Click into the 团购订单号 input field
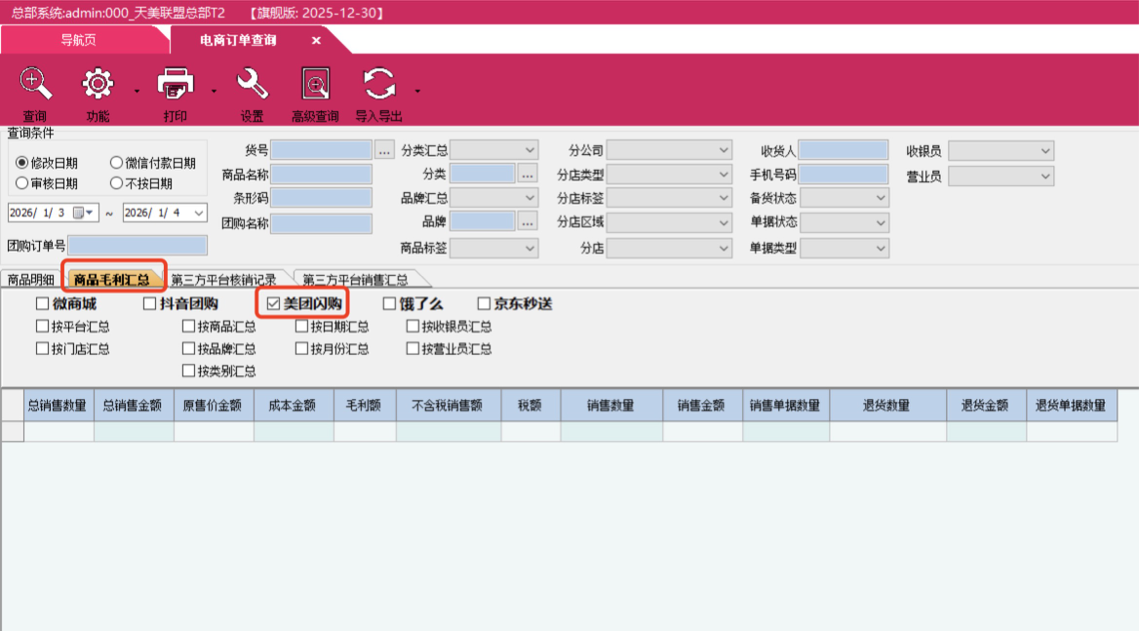Image resolution: width=1139 pixels, height=631 pixels. [137, 246]
